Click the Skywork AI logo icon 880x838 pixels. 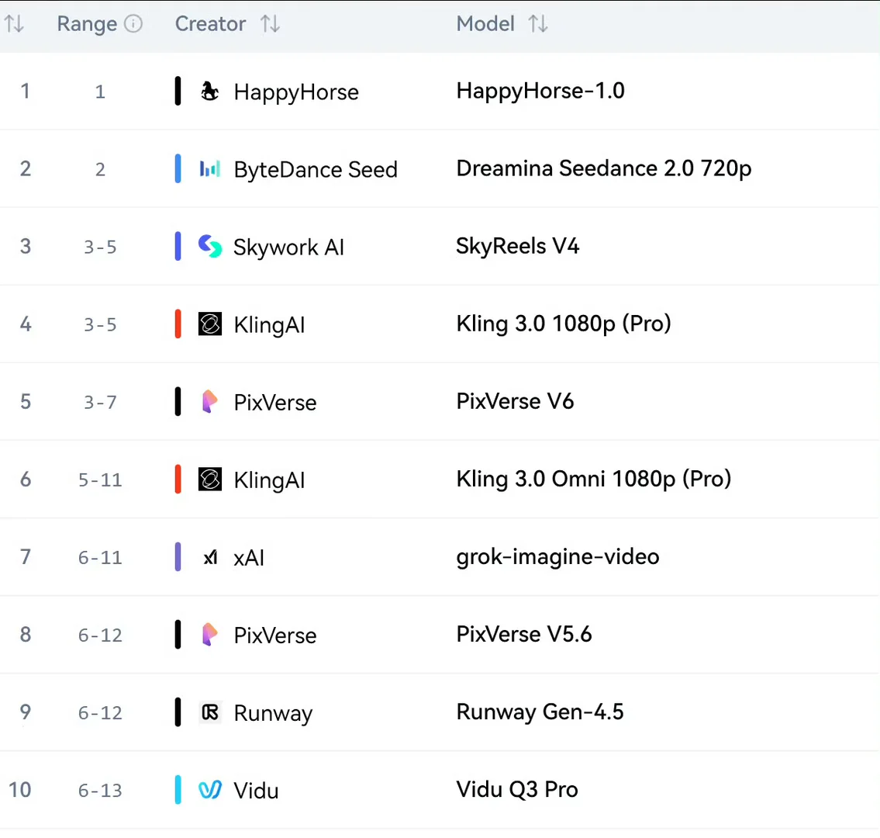(x=210, y=246)
